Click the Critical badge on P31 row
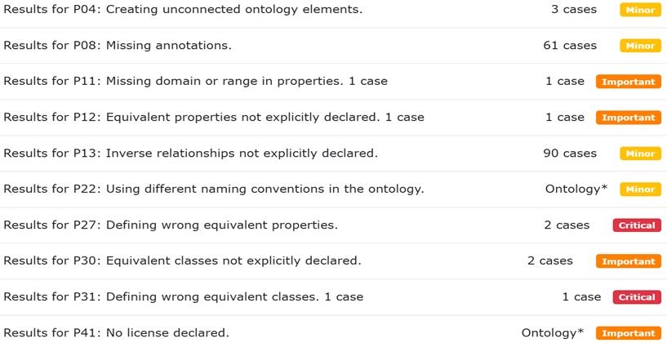667x343 pixels. coord(636,297)
